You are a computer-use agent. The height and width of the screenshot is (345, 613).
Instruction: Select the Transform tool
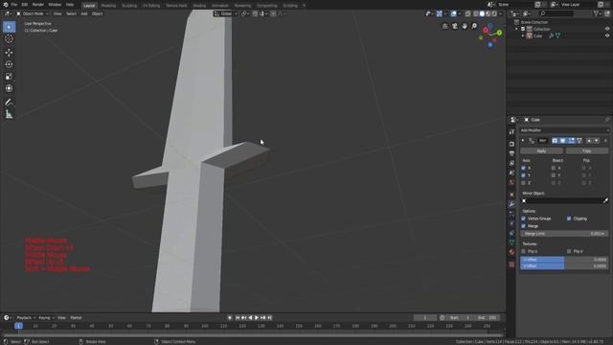(x=9, y=89)
